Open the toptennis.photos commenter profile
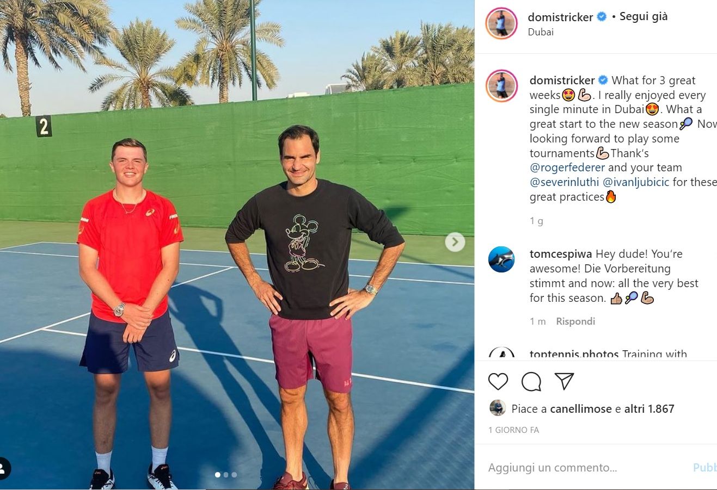 [574, 354]
